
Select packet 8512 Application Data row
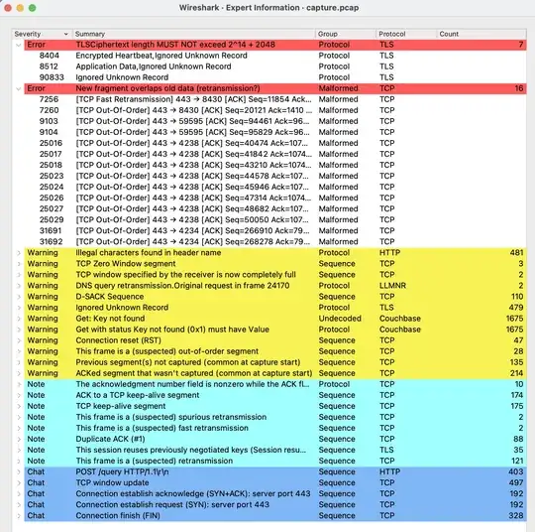pyautogui.click(x=275, y=66)
